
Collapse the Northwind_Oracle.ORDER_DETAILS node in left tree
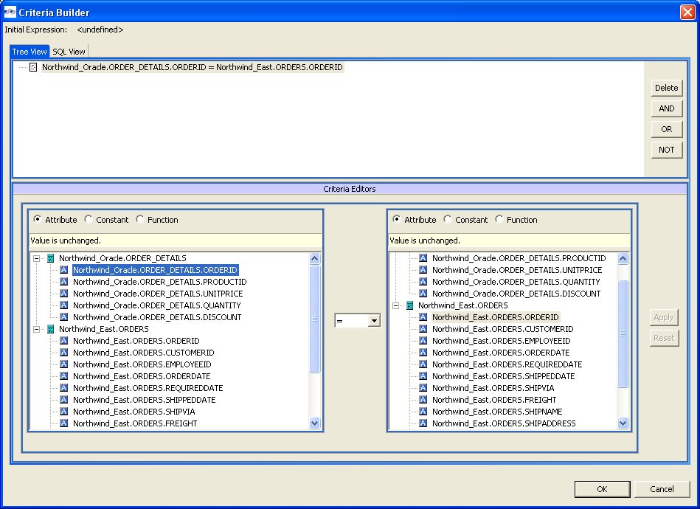[36, 258]
